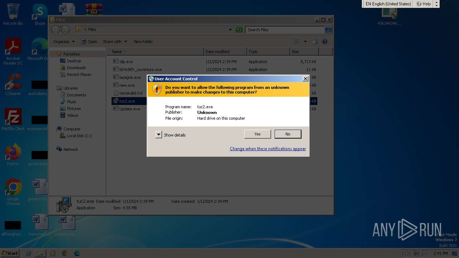Sort by the Type column header

(x=268, y=52)
